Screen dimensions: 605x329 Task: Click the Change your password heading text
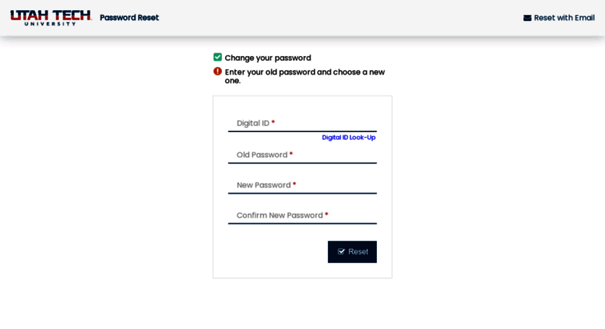(268, 58)
